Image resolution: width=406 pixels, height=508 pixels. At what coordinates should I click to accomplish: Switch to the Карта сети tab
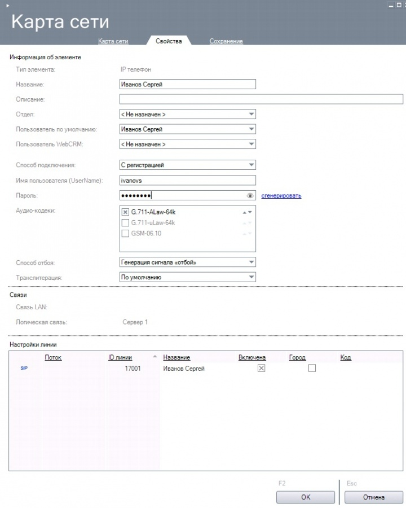(x=113, y=41)
